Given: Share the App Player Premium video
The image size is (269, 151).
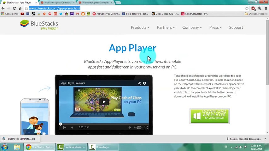Looking at the screenshot, I should 139,83.
